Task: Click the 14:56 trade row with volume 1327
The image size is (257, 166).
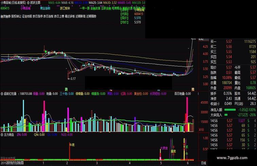Action: (x=233, y=121)
